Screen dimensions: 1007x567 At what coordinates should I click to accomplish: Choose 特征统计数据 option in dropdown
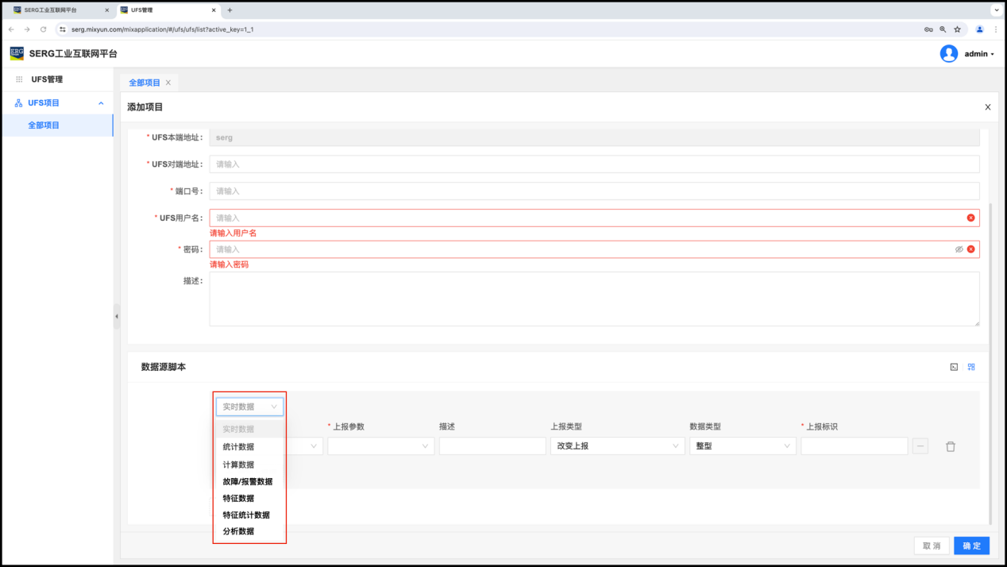(x=246, y=515)
